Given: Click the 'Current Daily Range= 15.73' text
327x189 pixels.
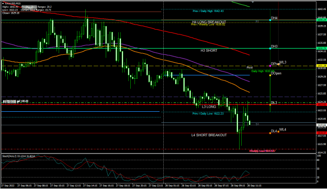Looking at the screenshot, I should click(36, 10).
